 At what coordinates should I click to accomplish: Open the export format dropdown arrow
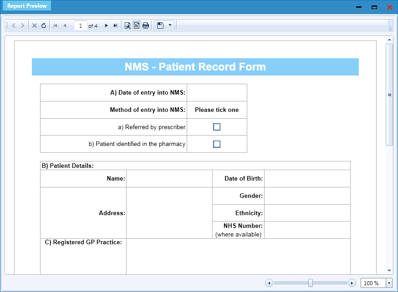(170, 25)
